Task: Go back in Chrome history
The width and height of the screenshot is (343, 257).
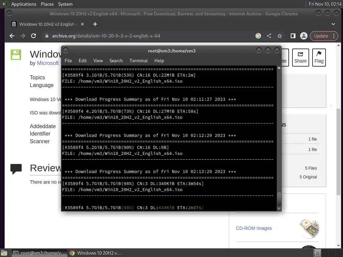Action: (12, 36)
